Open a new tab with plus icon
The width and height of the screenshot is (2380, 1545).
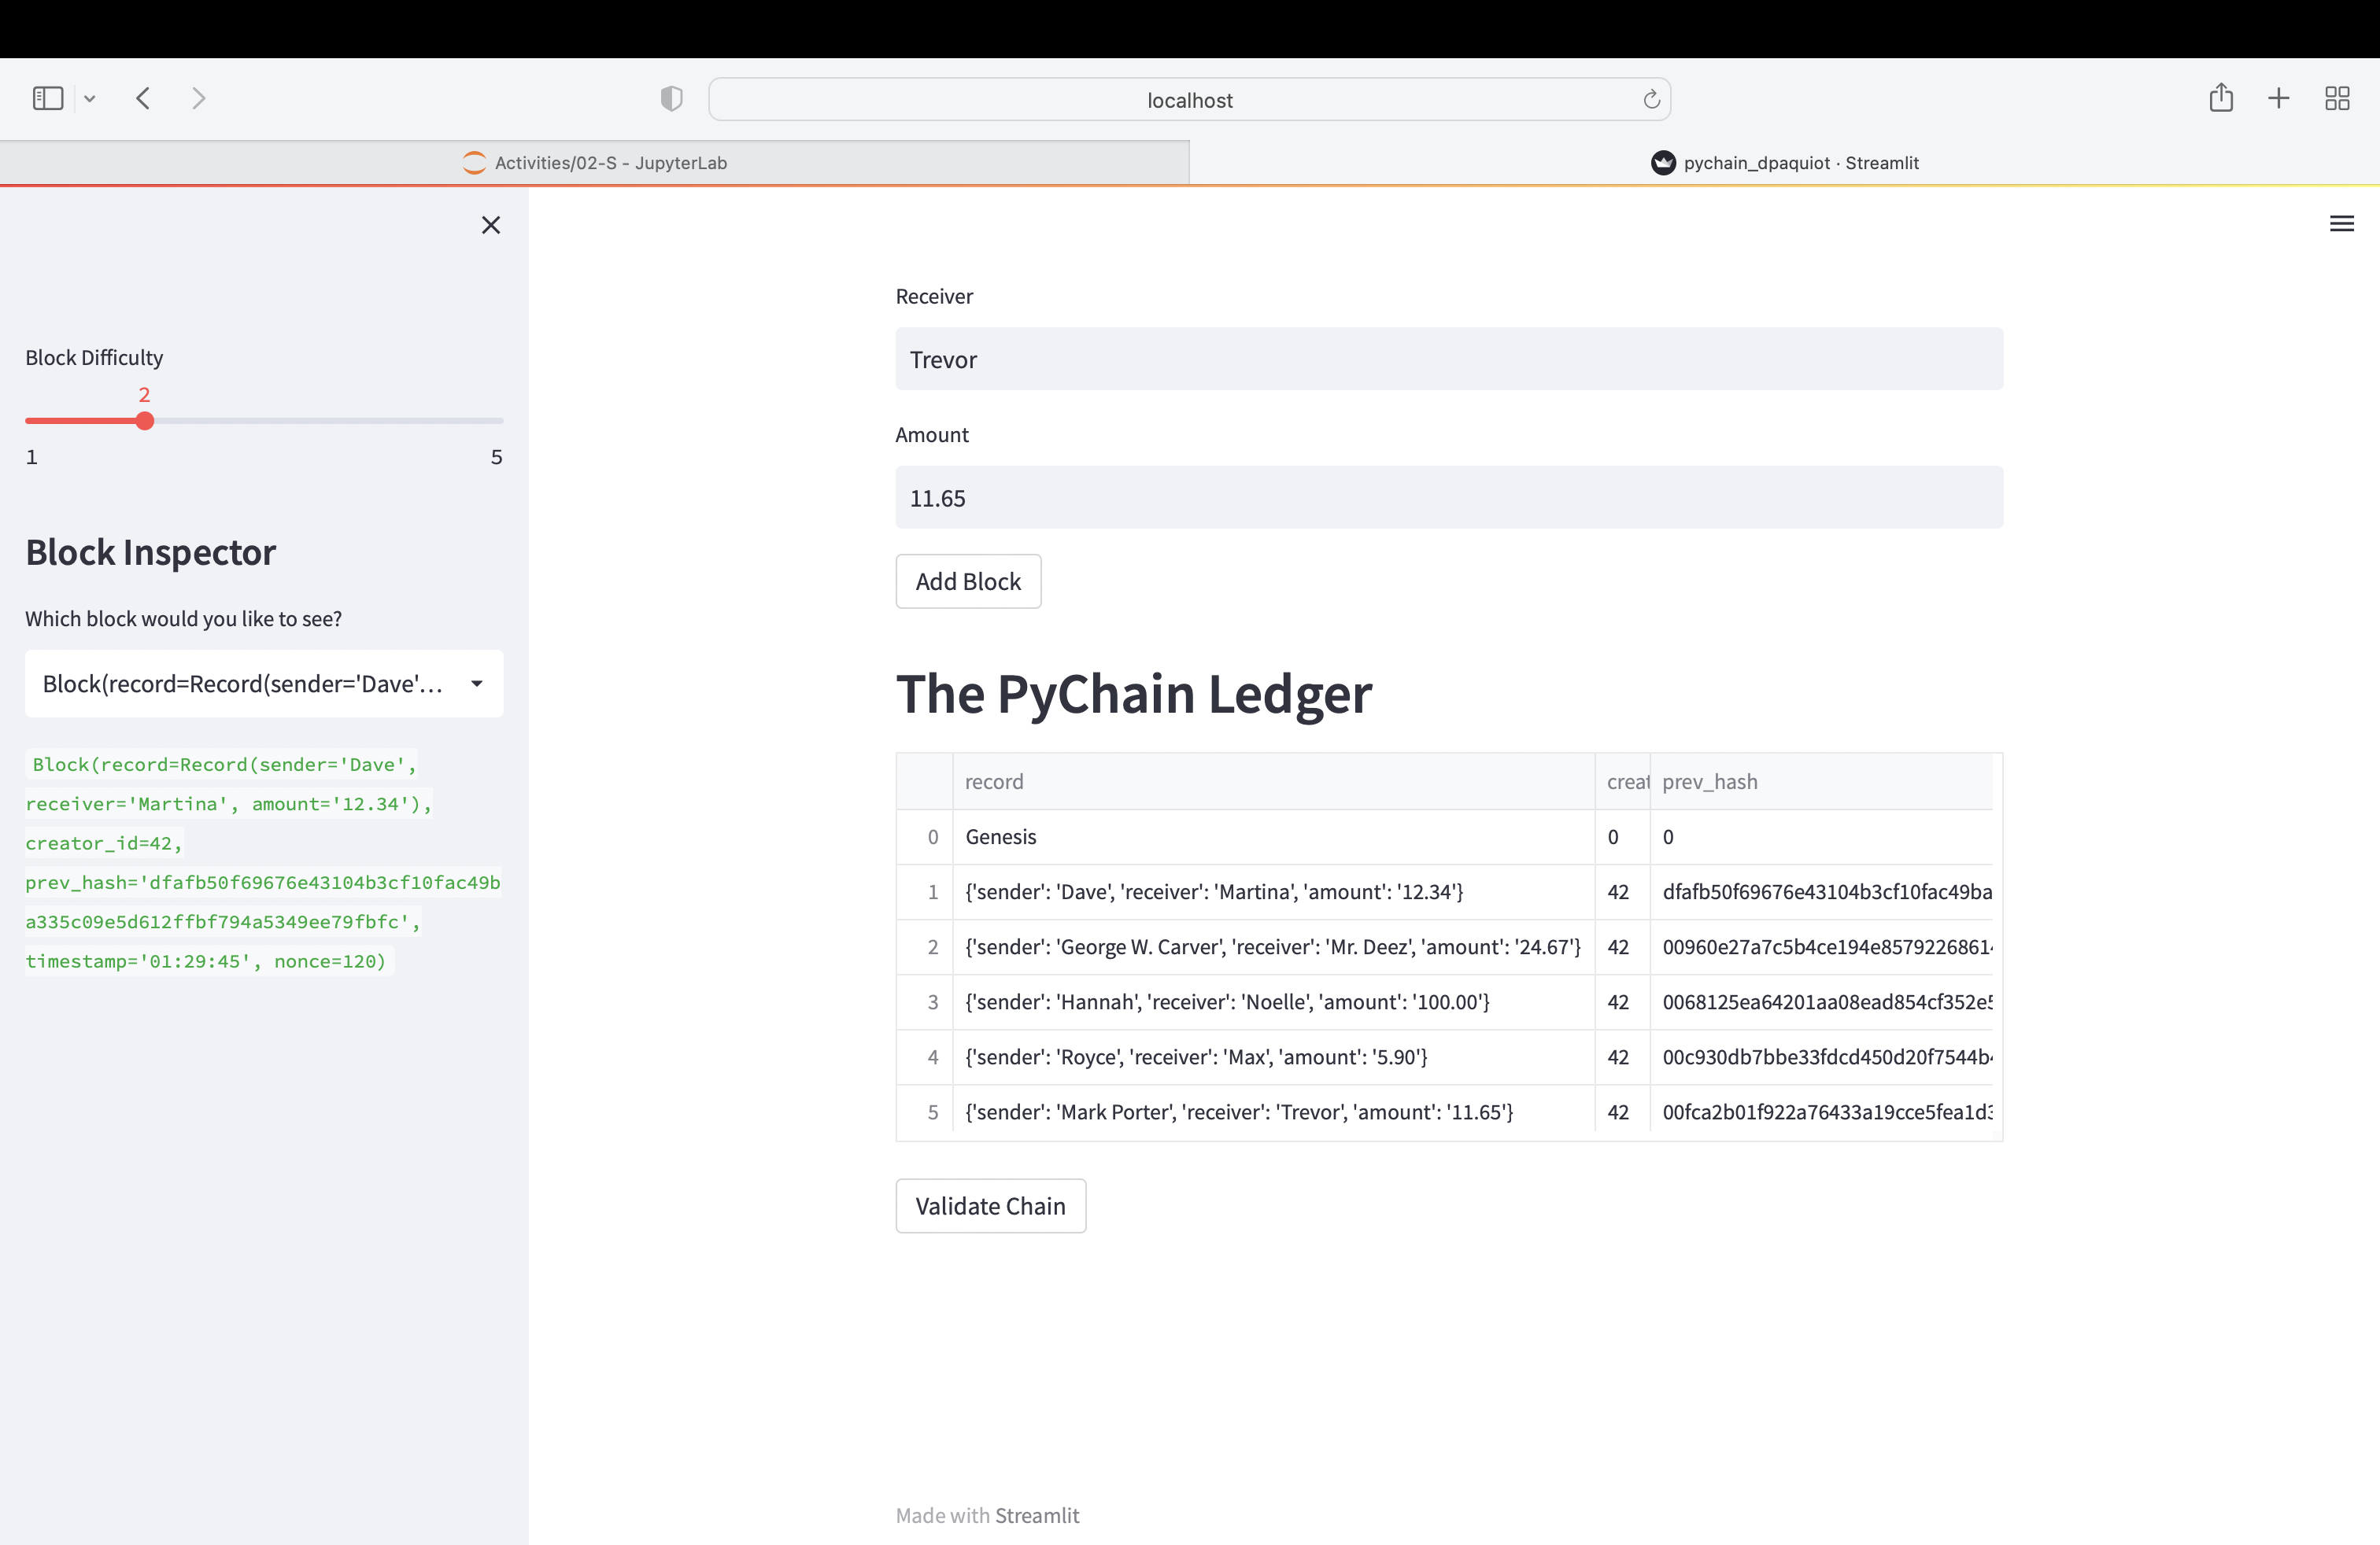pyautogui.click(x=2279, y=98)
